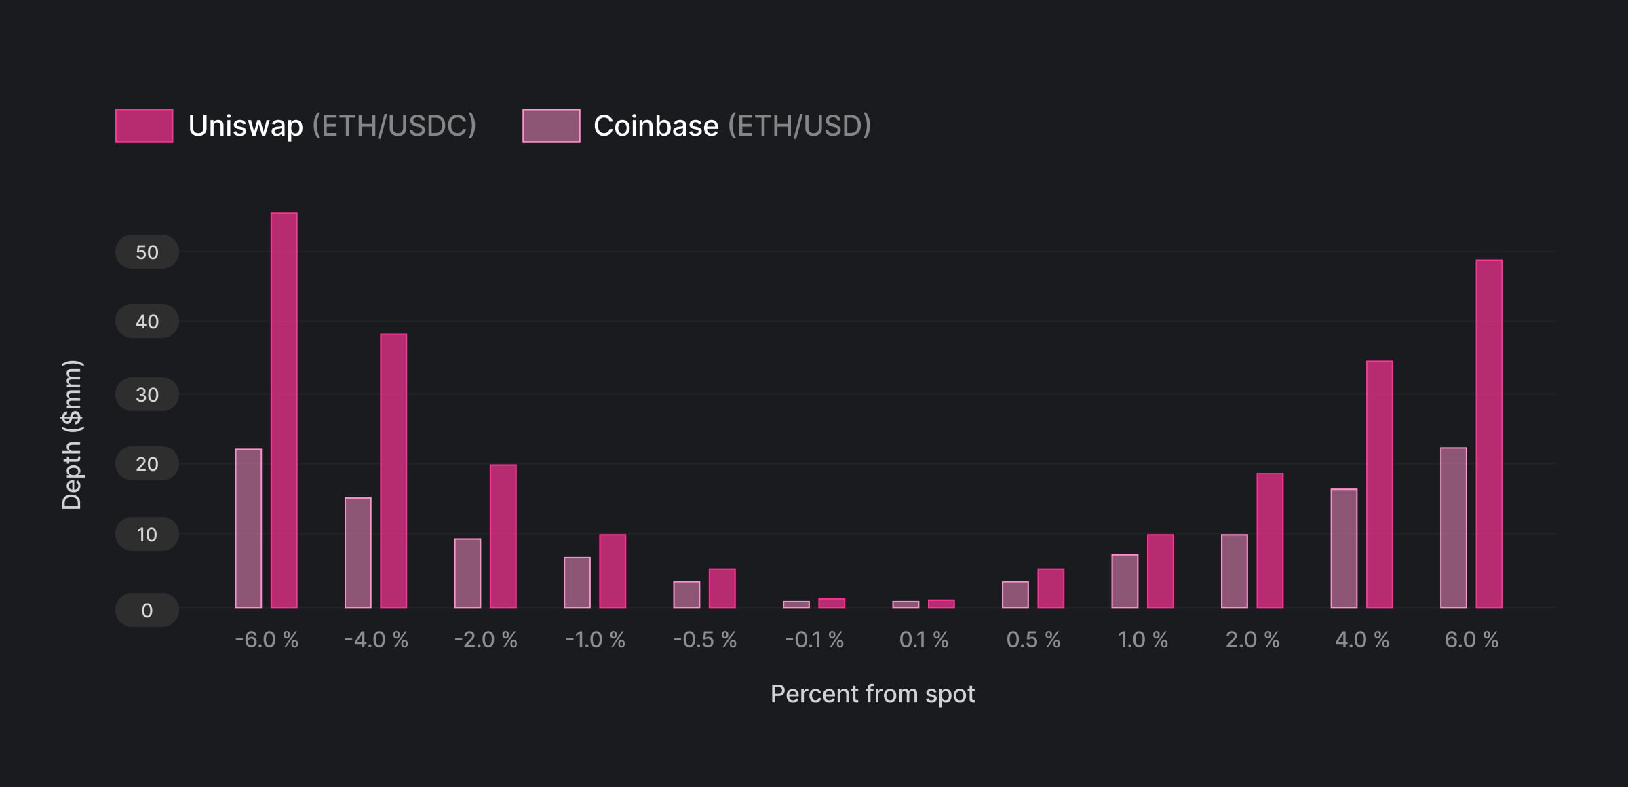
Task: Click the Uniswap legend color swatch
Action: [144, 126]
